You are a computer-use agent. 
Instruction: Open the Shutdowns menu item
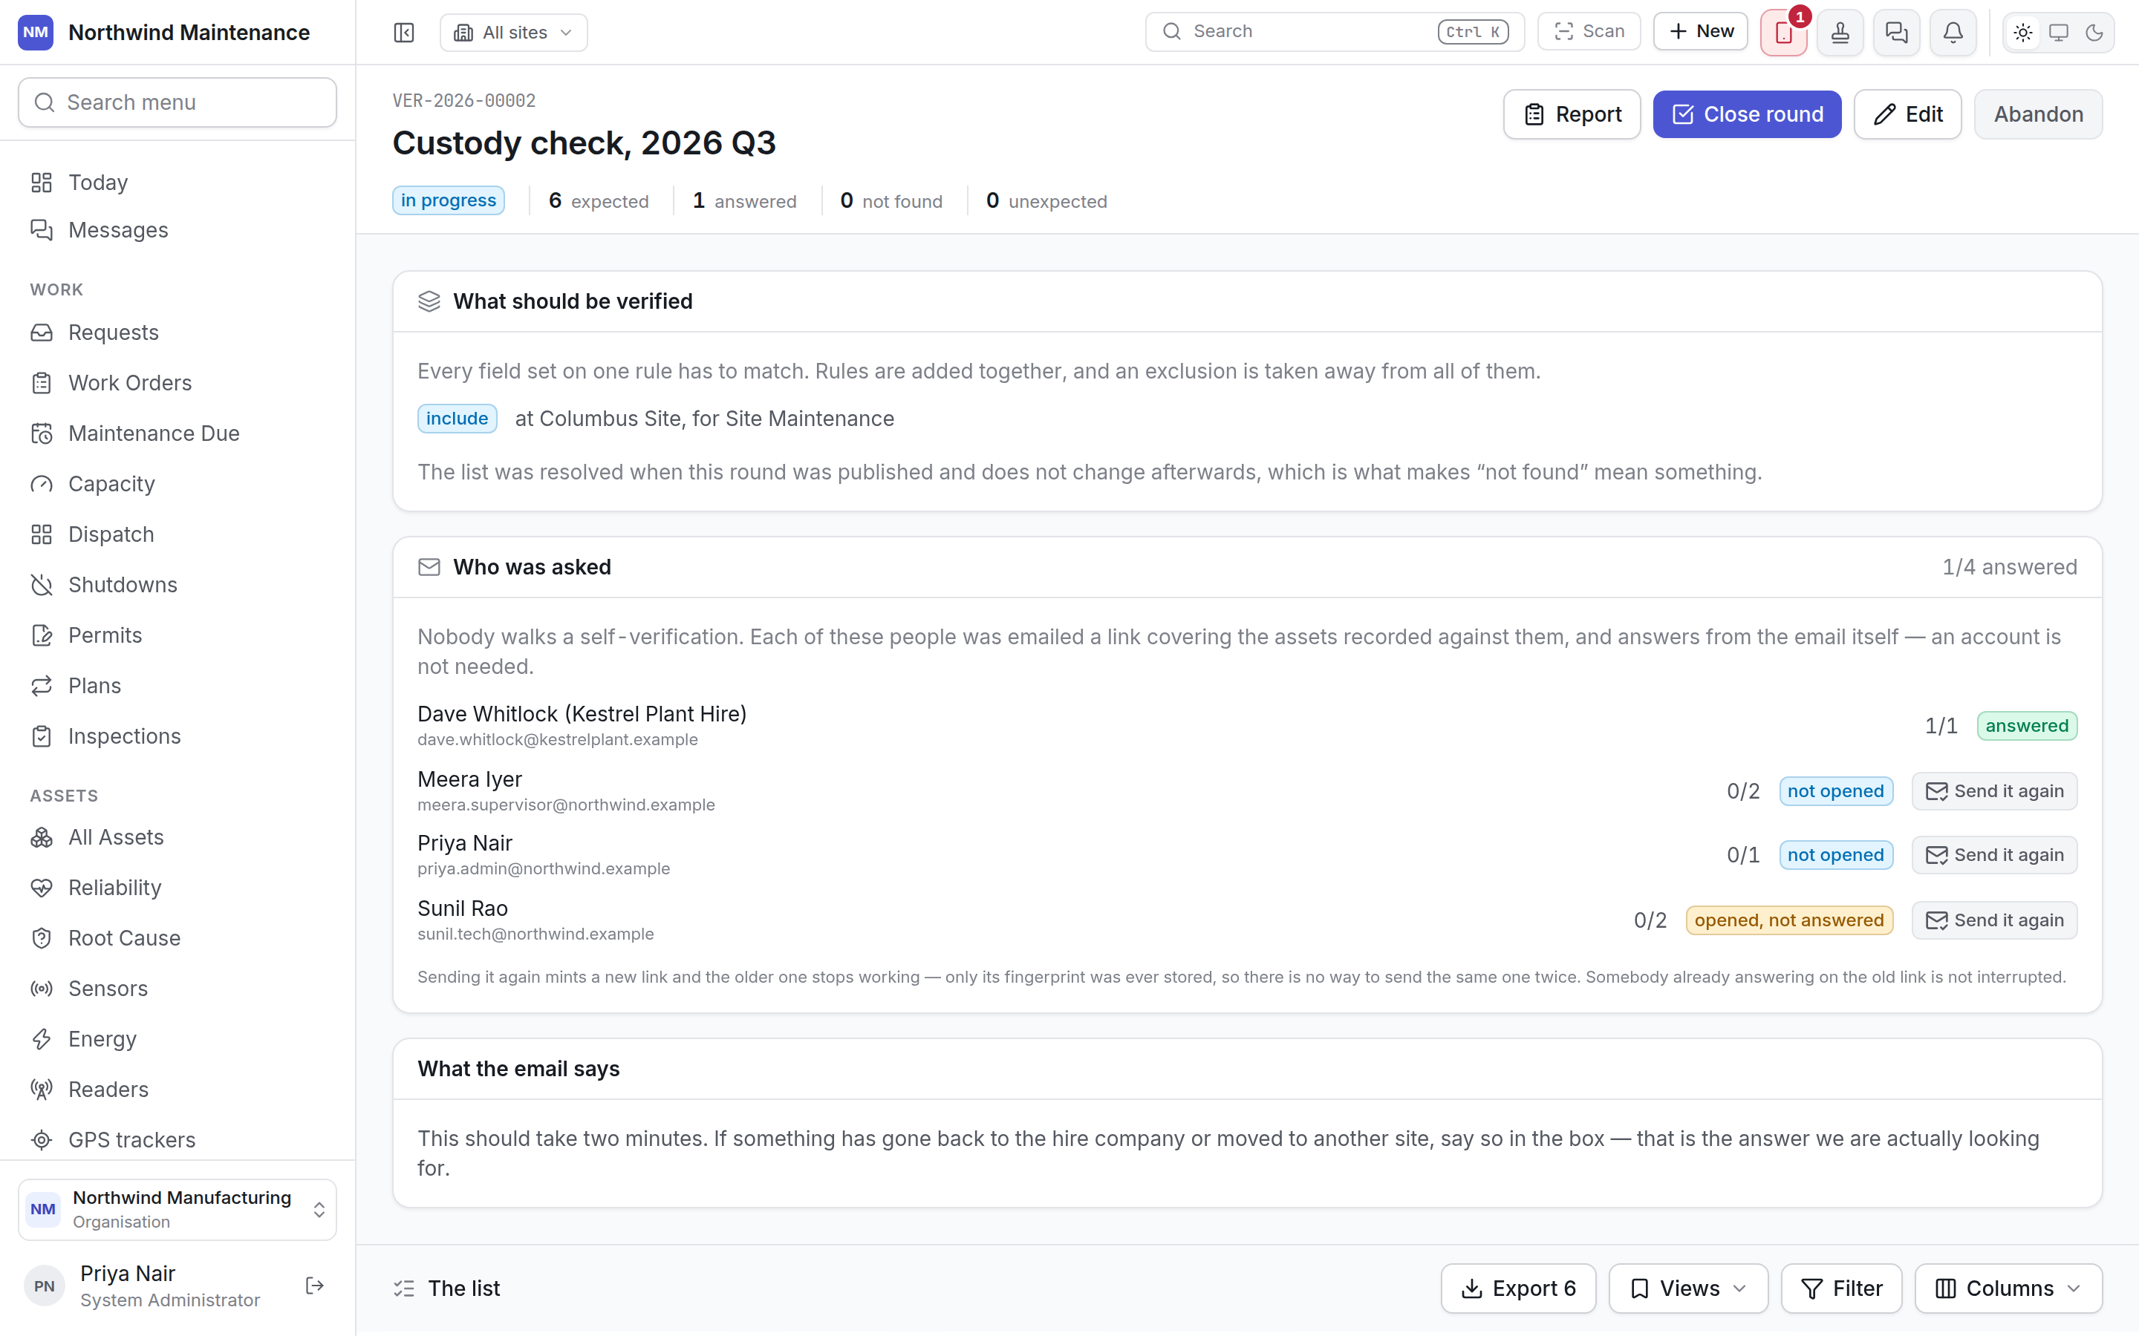[178, 584]
